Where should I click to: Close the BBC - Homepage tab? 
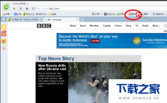[77, 20]
